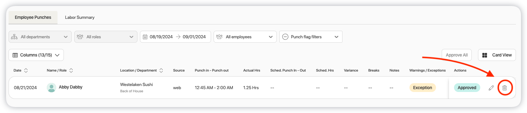Open the Punch flag filters dropdown
The width and height of the screenshot is (527, 113).
(311, 37)
